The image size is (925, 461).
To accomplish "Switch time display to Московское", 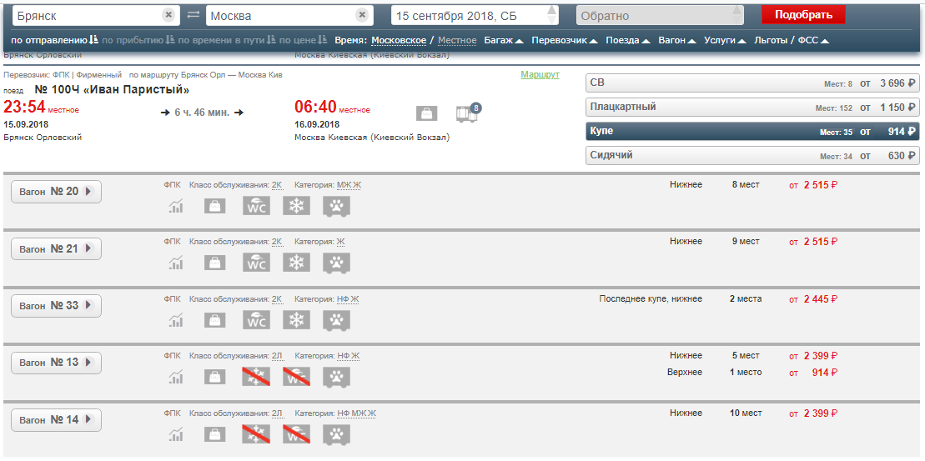I will pos(399,40).
